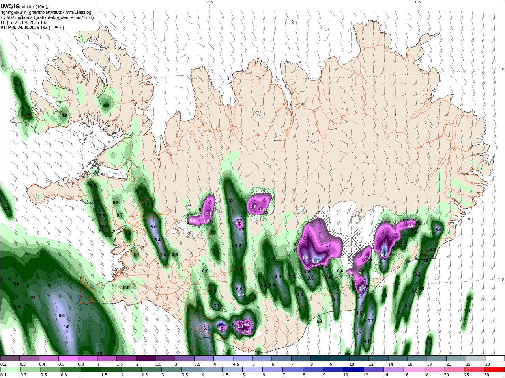Click the 10.2 precipitation value on the map
This screenshot has width=505, height=378.
tap(384, 255)
